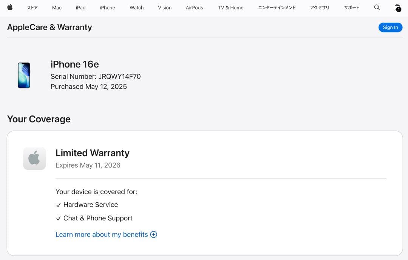This screenshot has height=260, width=408.
Task: Open the アクセサリ menu item
Action: (320, 8)
